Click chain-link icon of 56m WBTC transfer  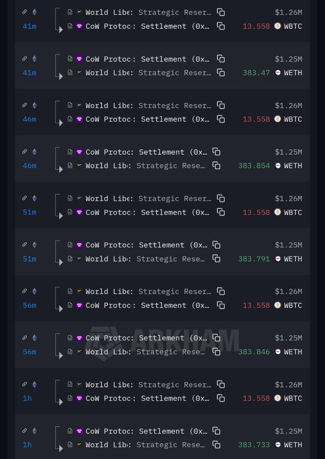coord(24,291)
